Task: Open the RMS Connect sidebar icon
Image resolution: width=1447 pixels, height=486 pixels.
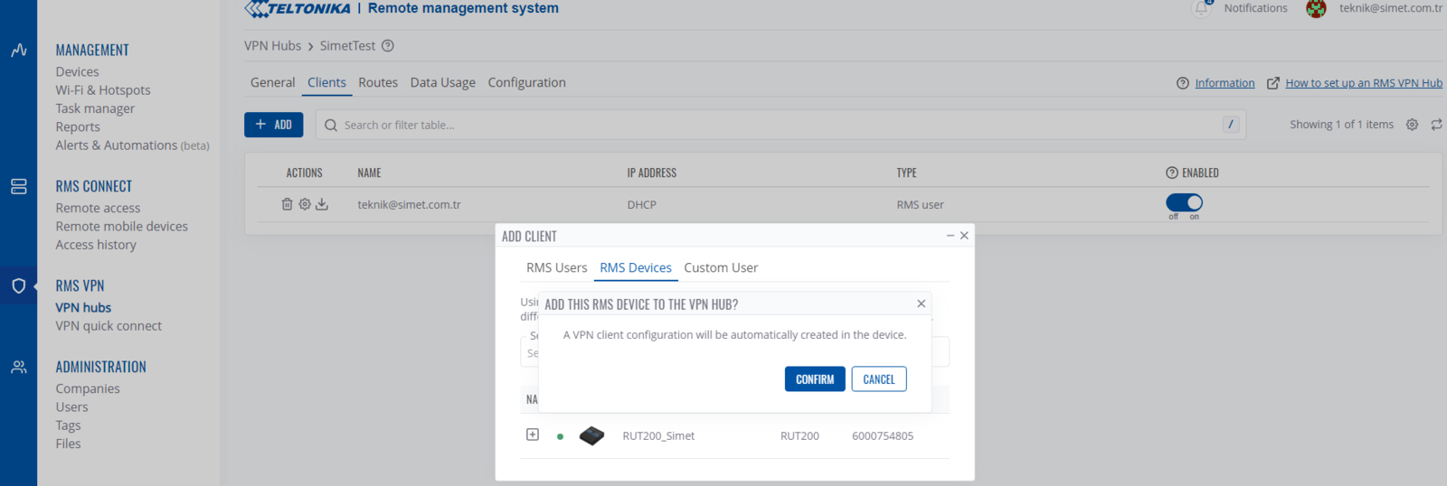Action: tap(18, 186)
